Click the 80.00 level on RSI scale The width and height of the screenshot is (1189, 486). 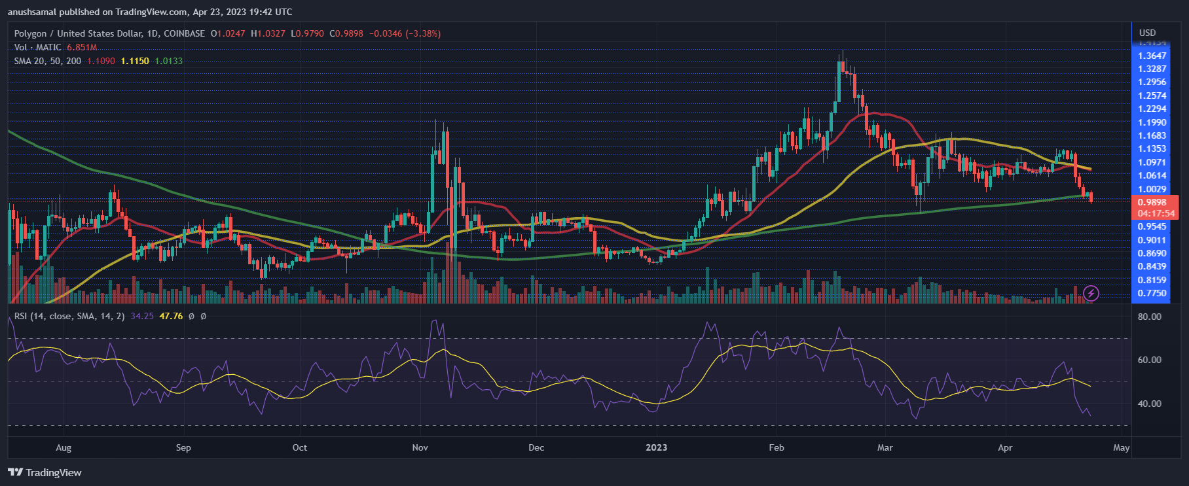click(1149, 317)
